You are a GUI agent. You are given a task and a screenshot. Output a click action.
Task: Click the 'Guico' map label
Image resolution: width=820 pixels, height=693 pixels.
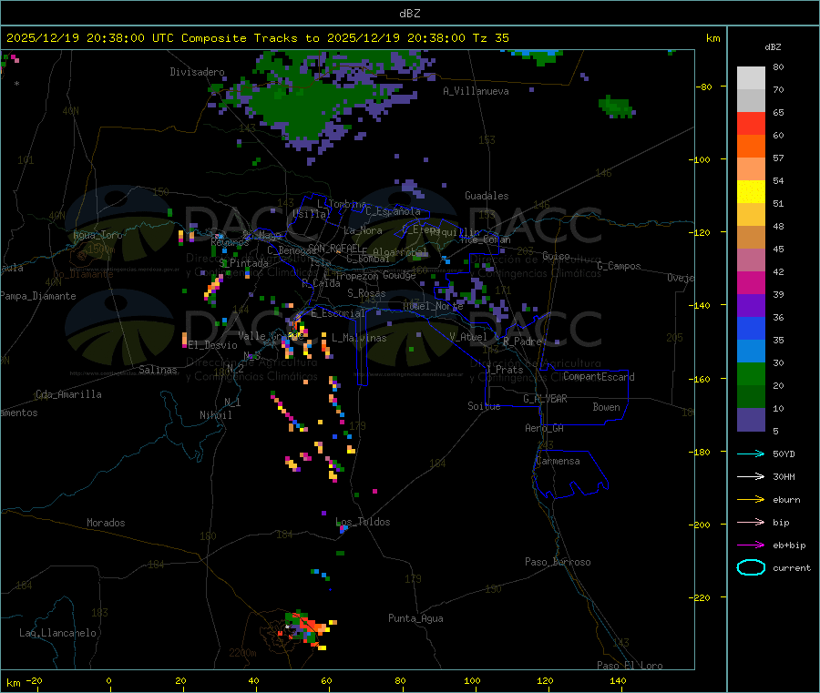pos(556,256)
